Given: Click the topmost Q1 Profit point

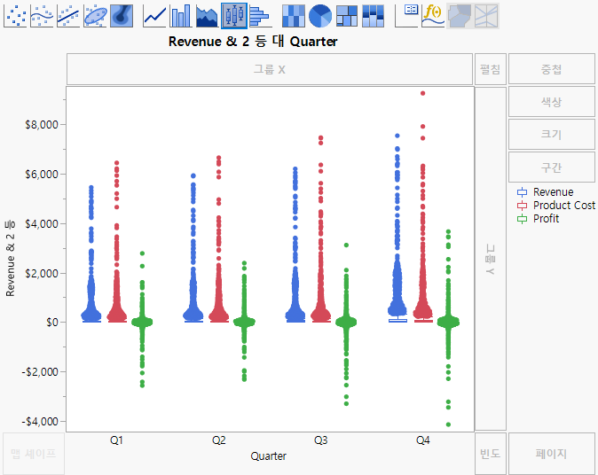Looking at the screenshot, I should [142, 253].
